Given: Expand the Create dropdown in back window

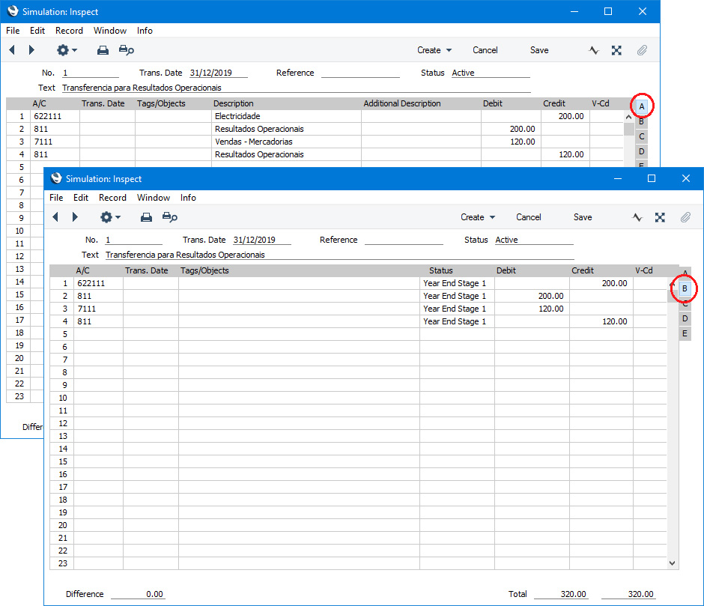Looking at the screenshot, I should (434, 50).
